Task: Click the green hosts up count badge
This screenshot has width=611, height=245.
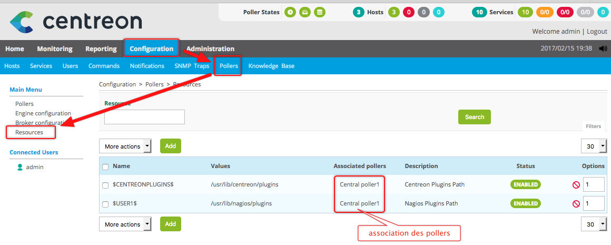Action: point(393,12)
